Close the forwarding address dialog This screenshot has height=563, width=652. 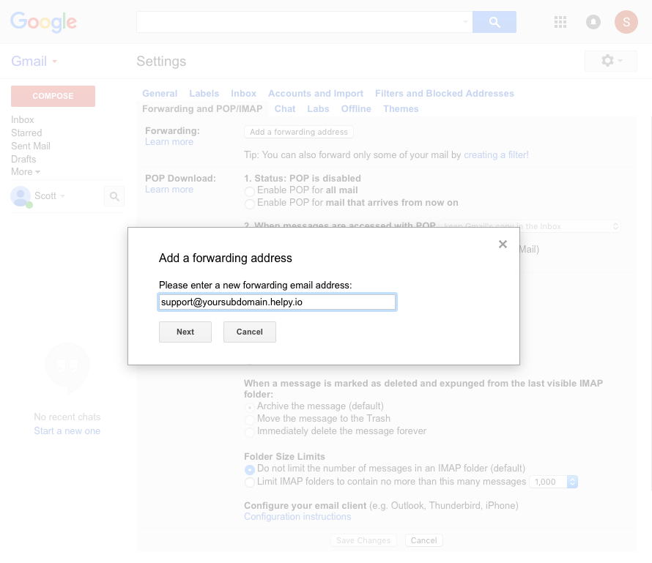(x=503, y=245)
